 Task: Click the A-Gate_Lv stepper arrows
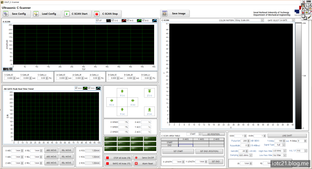pos(99,78)
